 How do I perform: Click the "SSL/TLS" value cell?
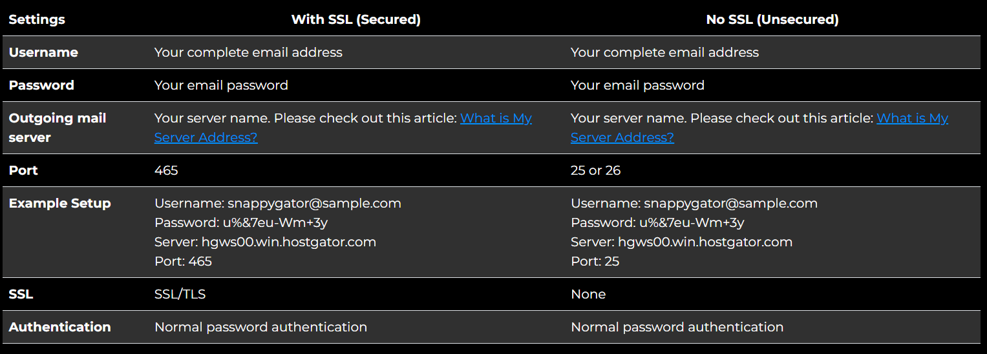tap(180, 294)
